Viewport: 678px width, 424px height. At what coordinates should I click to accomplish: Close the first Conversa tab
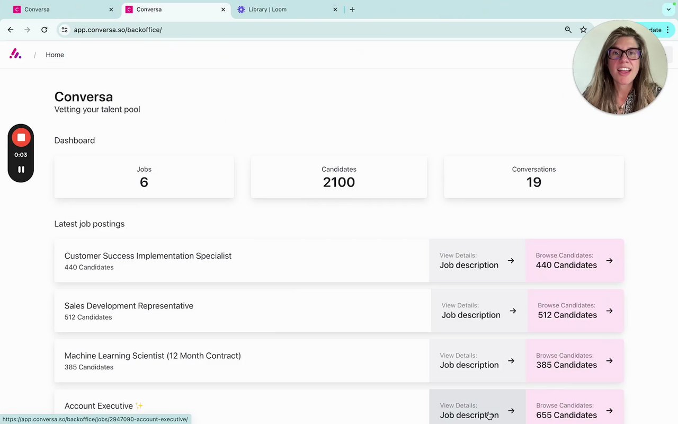coord(111,10)
